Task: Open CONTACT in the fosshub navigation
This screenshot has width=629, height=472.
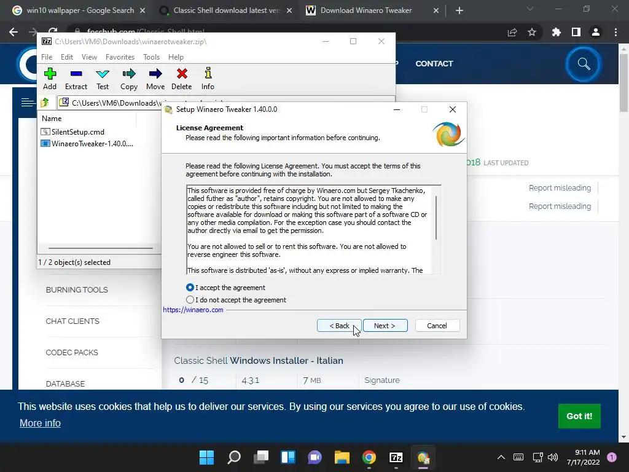Action: 434,64
